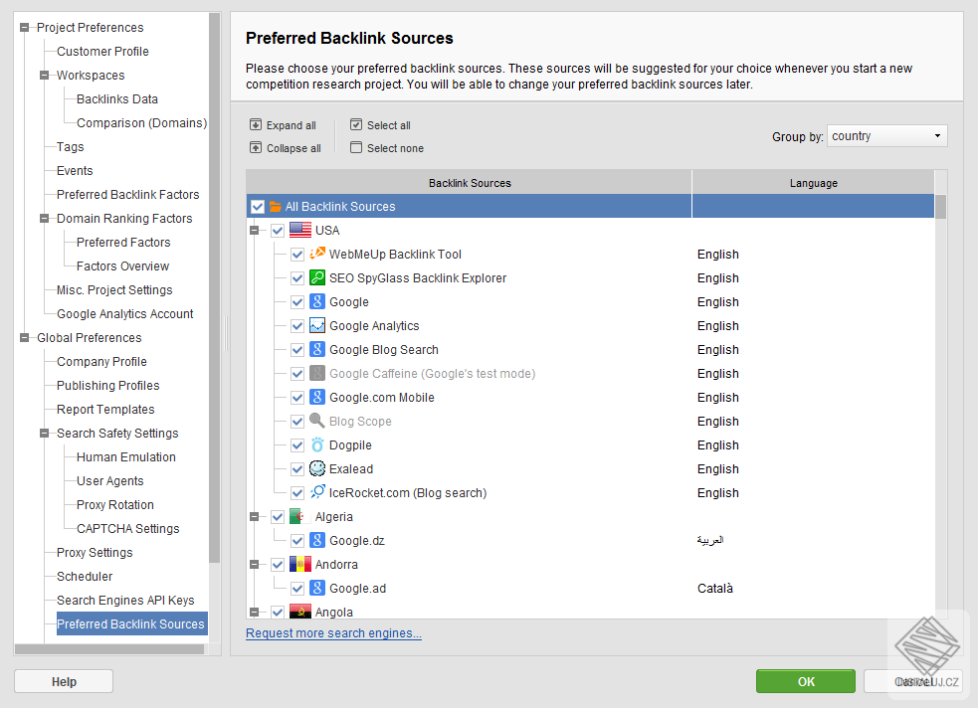978x709 pixels.
Task: Uncheck the Andorra country checkbox
Action: [x=278, y=565]
